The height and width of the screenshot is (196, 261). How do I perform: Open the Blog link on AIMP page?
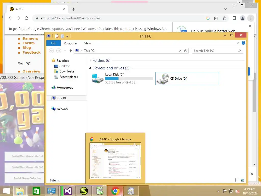pos(27,48)
